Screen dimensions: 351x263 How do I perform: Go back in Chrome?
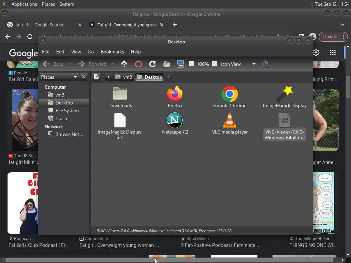click(8, 37)
